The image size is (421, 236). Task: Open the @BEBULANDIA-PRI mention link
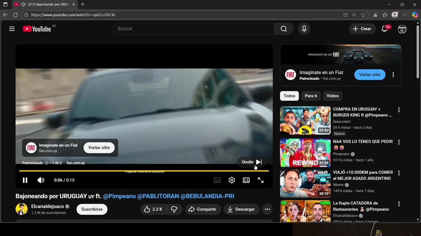coord(207,196)
